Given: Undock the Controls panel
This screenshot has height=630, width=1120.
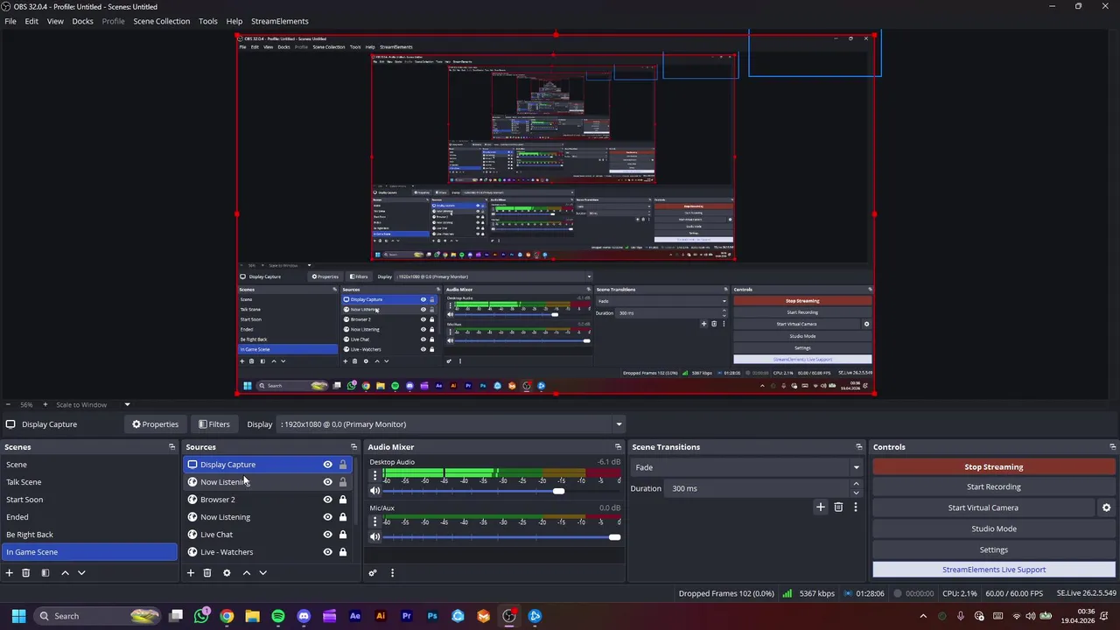Looking at the screenshot, I should tap(1111, 447).
